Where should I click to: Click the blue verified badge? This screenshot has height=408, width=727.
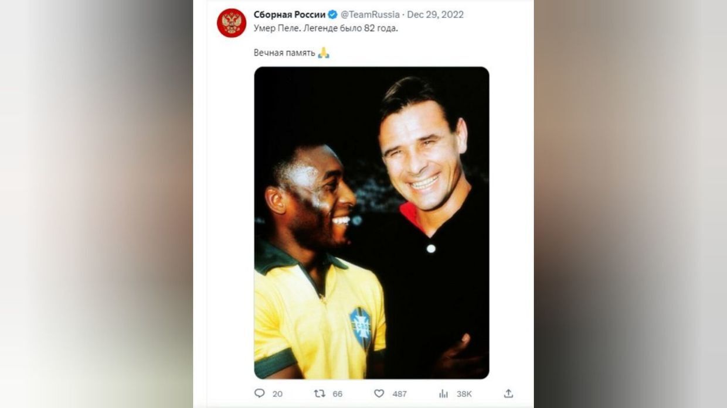332,15
